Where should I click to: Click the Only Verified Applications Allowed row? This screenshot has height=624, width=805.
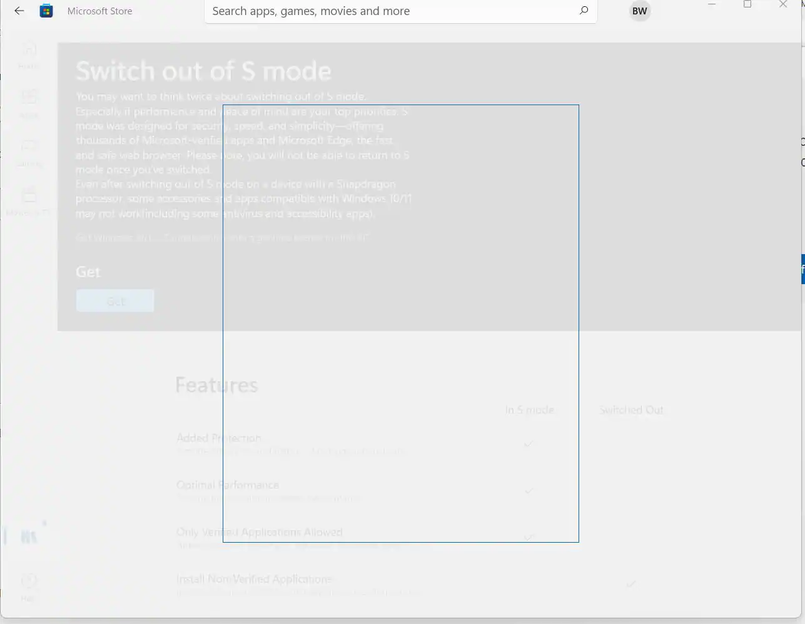click(260, 533)
